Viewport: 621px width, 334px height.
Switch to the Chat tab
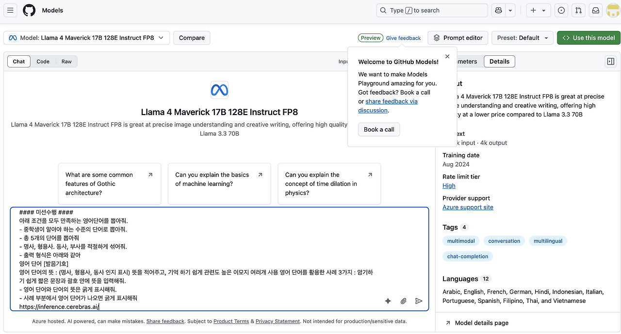tap(19, 62)
